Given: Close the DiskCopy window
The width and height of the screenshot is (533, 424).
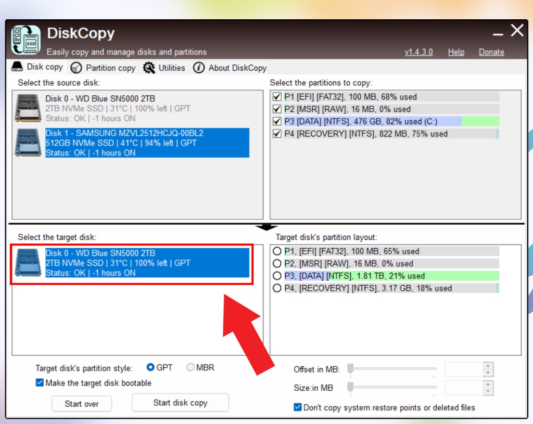Looking at the screenshot, I should (x=517, y=30).
